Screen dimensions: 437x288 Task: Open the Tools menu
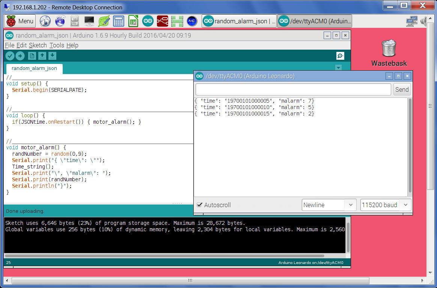pos(57,45)
